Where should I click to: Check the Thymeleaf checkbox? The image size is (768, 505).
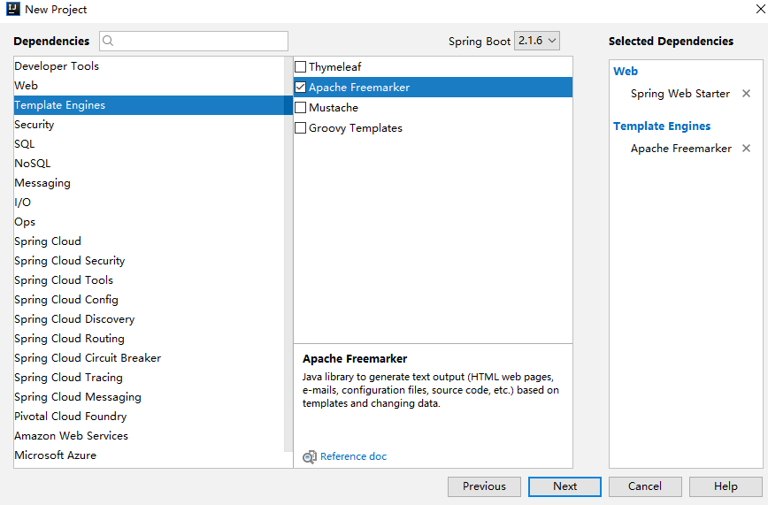[x=301, y=67]
